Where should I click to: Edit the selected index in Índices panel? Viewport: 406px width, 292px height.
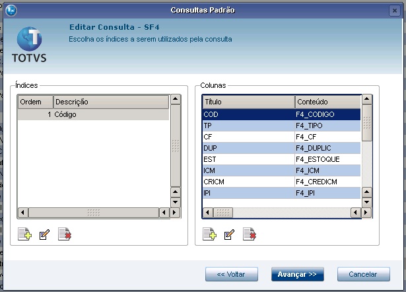point(44,235)
